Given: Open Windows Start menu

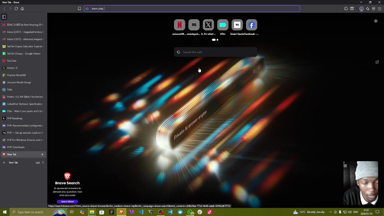Looking at the screenshot, I should pyautogui.click(x=4, y=212).
